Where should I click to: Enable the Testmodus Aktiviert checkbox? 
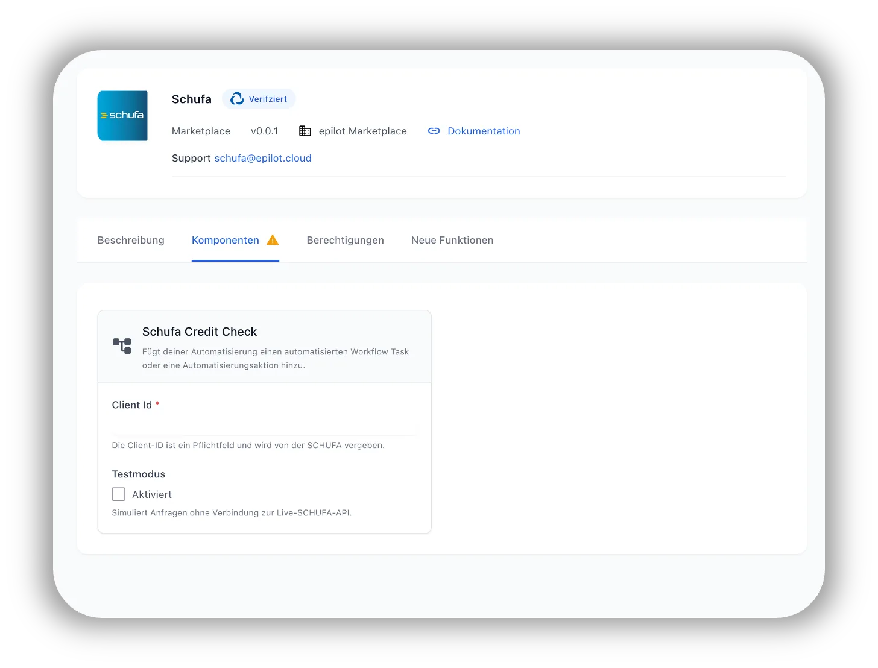click(119, 494)
